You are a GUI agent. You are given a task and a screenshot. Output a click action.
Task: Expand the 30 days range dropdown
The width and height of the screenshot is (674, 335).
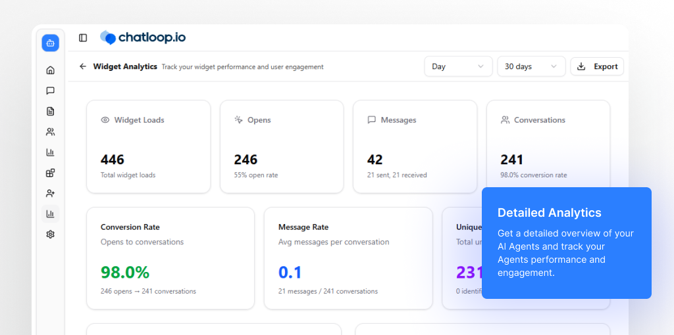[531, 66]
